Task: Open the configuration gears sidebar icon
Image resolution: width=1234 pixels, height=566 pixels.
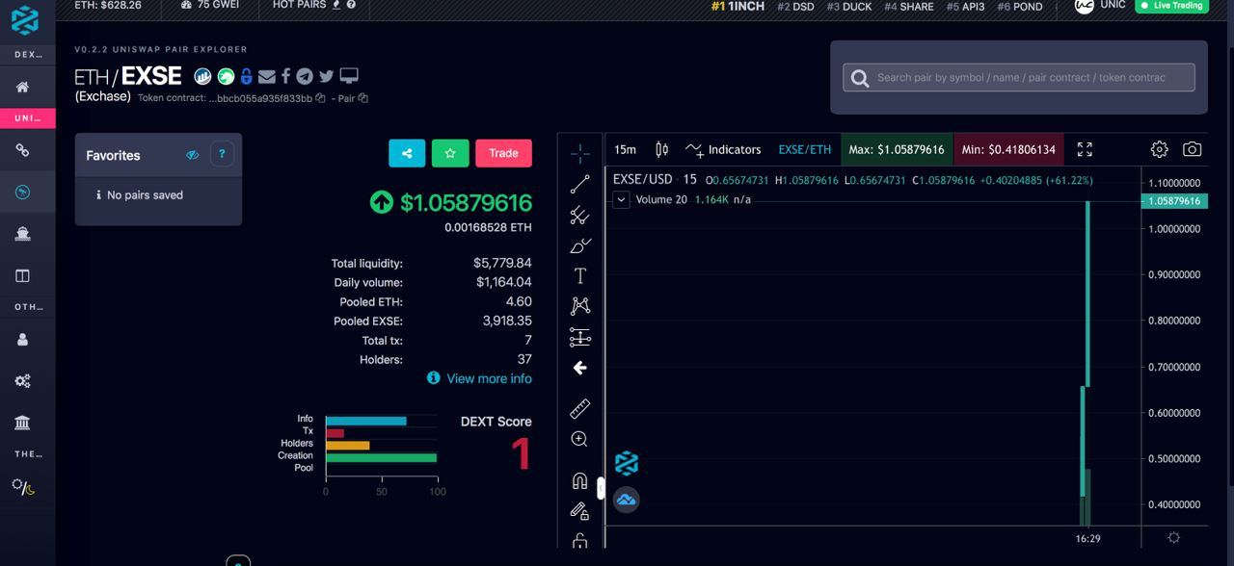Action: click(x=22, y=381)
